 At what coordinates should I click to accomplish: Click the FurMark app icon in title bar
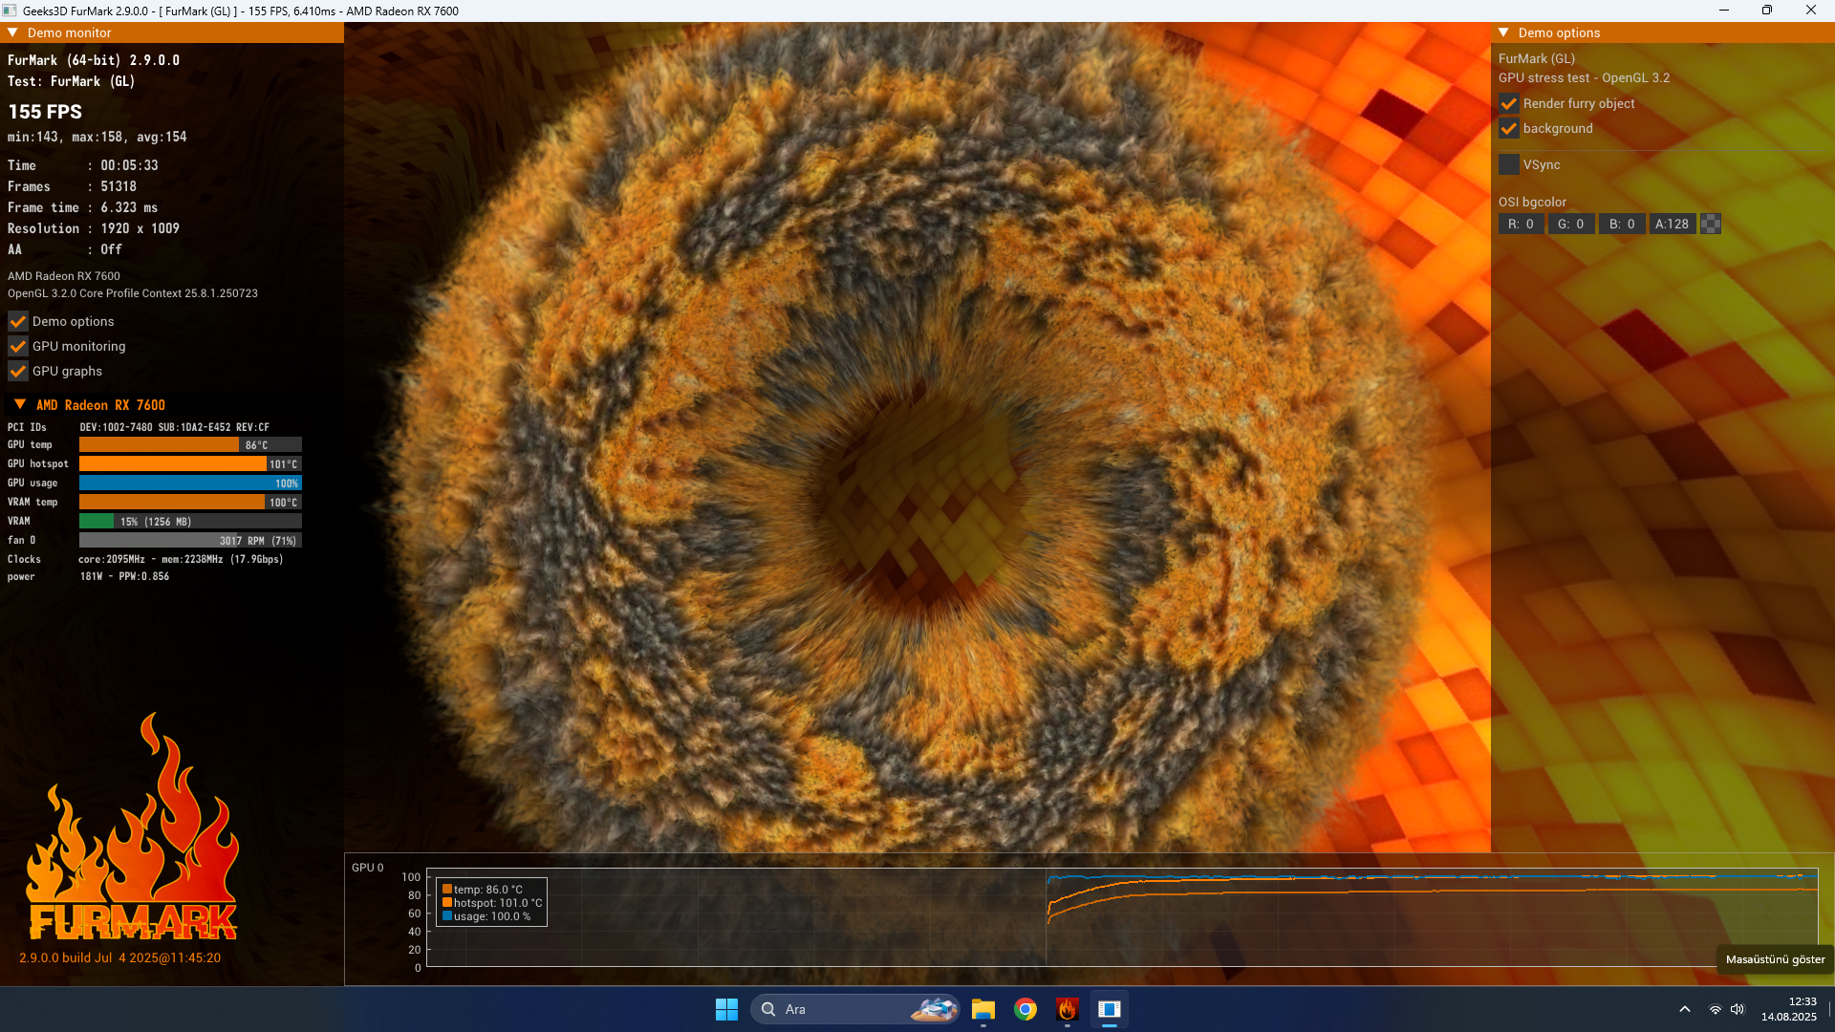[10, 11]
